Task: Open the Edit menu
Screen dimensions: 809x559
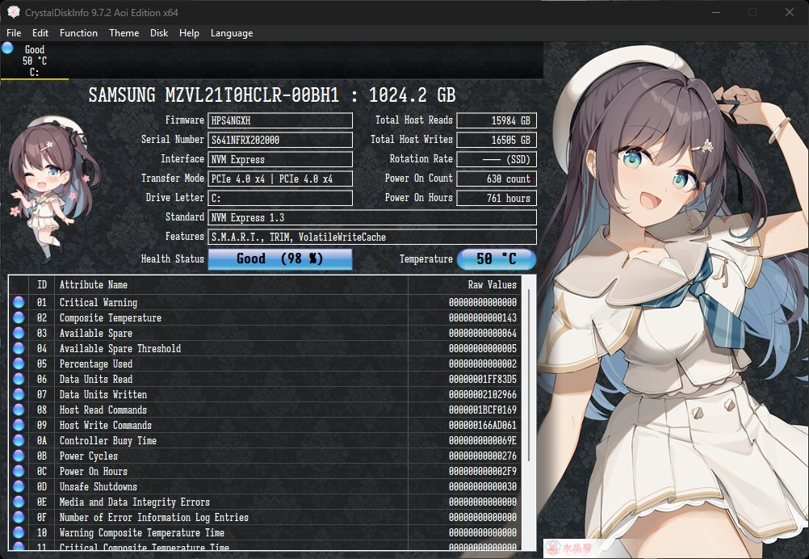Action: click(40, 33)
